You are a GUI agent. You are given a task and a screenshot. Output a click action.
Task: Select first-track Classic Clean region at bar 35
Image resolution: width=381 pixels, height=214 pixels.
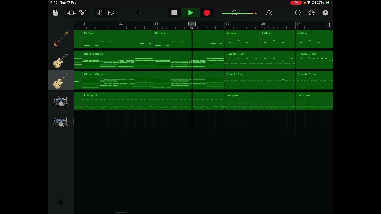pyautogui.click(x=260, y=60)
